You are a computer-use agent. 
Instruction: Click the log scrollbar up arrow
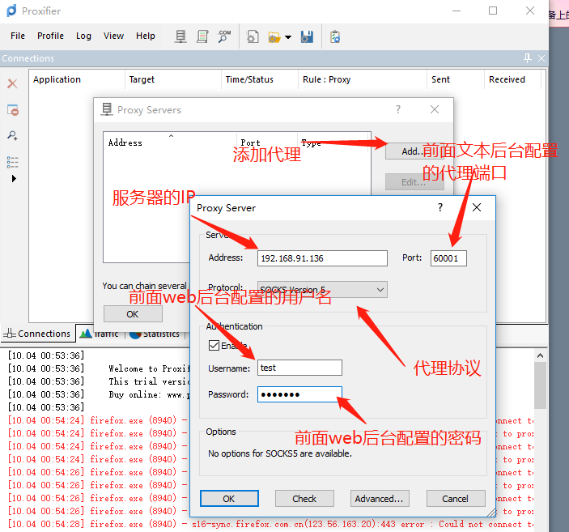pyautogui.click(x=540, y=355)
